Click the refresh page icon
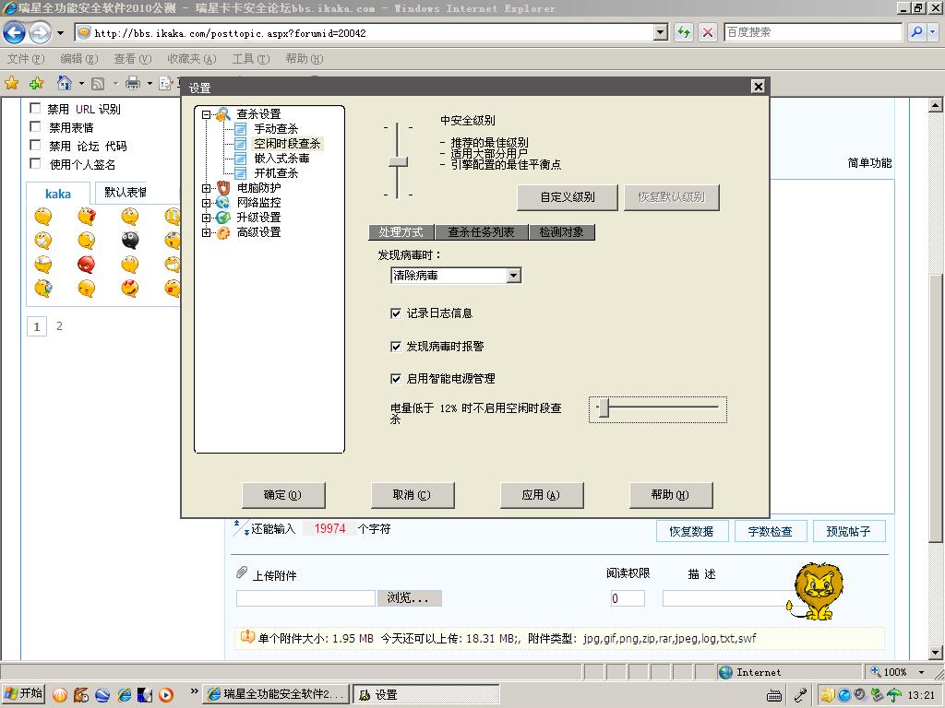Image resolution: width=945 pixels, height=708 pixels. click(684, 32)
